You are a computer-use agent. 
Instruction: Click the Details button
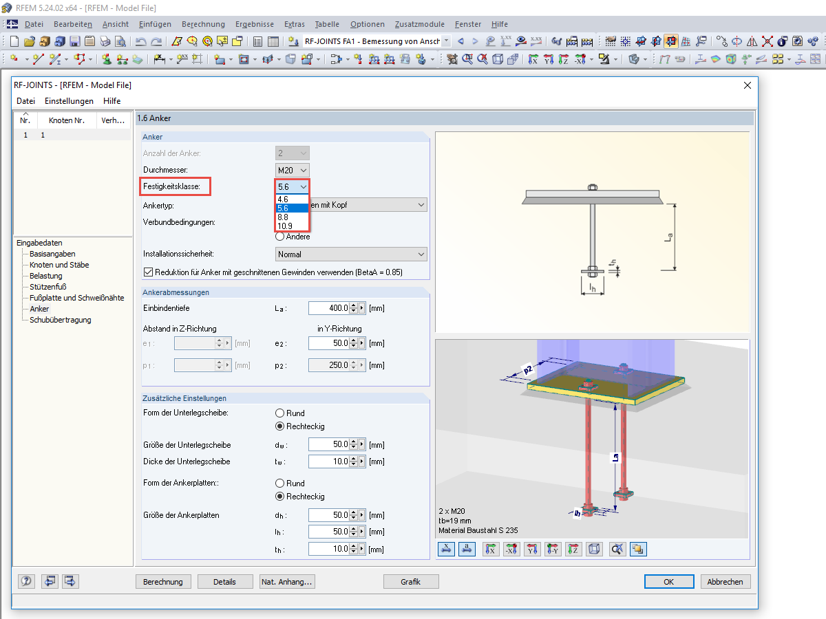tap(224, 582)
